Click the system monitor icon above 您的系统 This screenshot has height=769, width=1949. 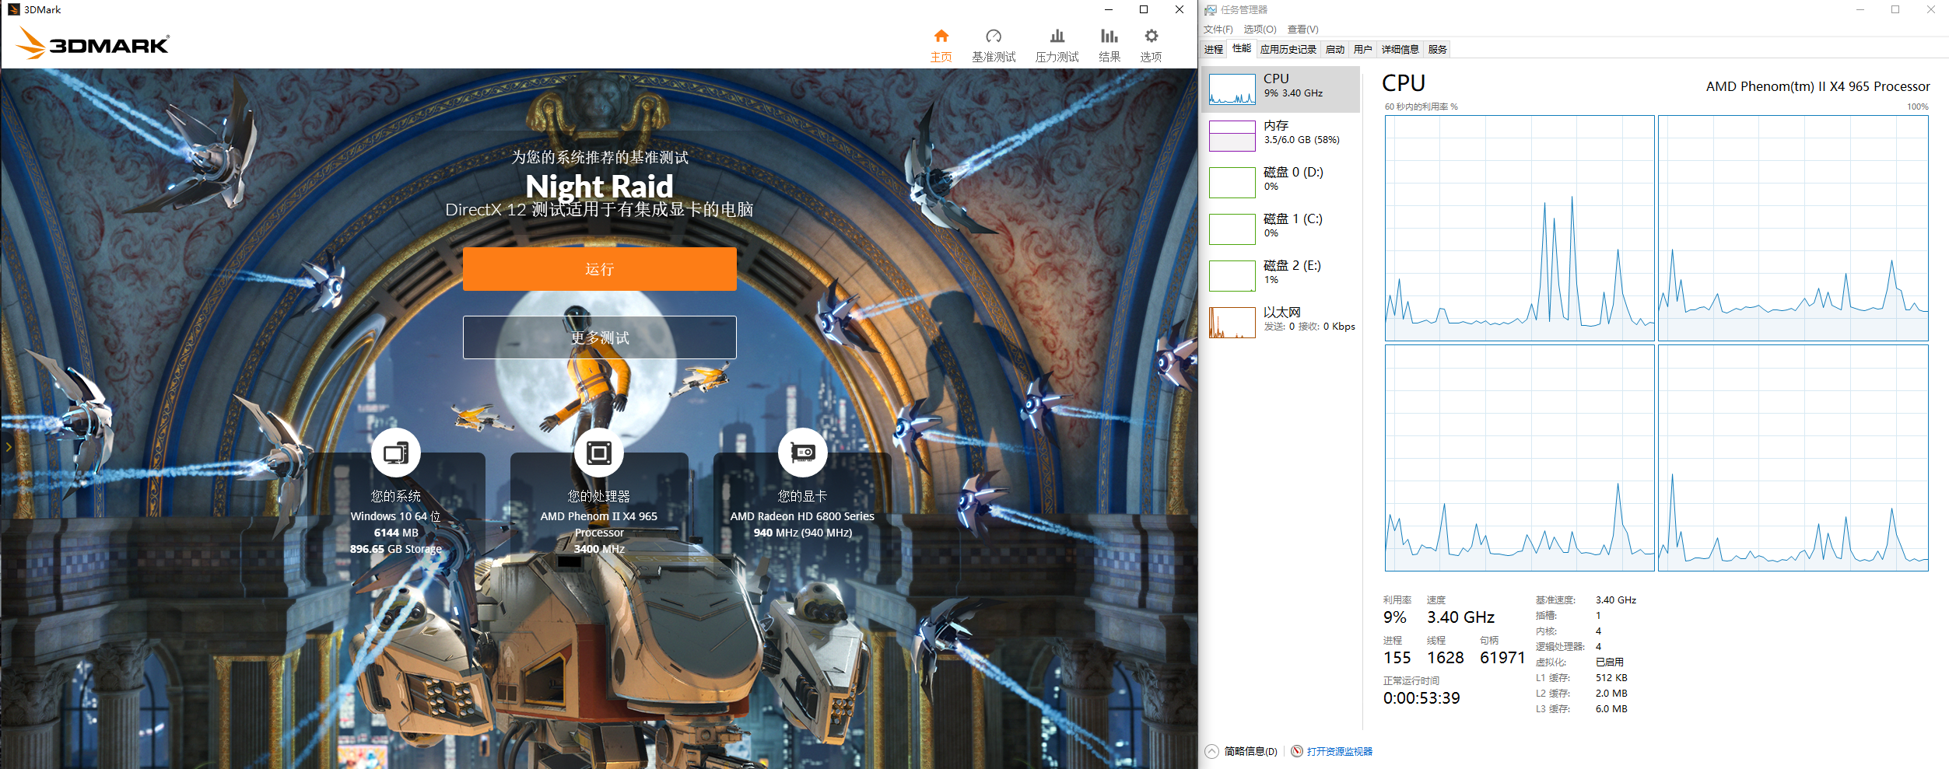coord(395,453)
